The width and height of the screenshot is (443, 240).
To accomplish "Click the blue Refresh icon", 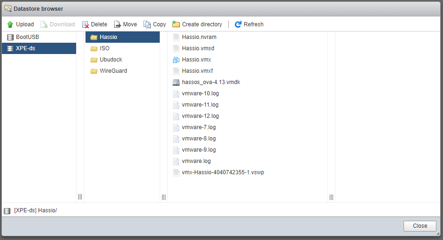I will pyautogui.click(x=238, y=24).
